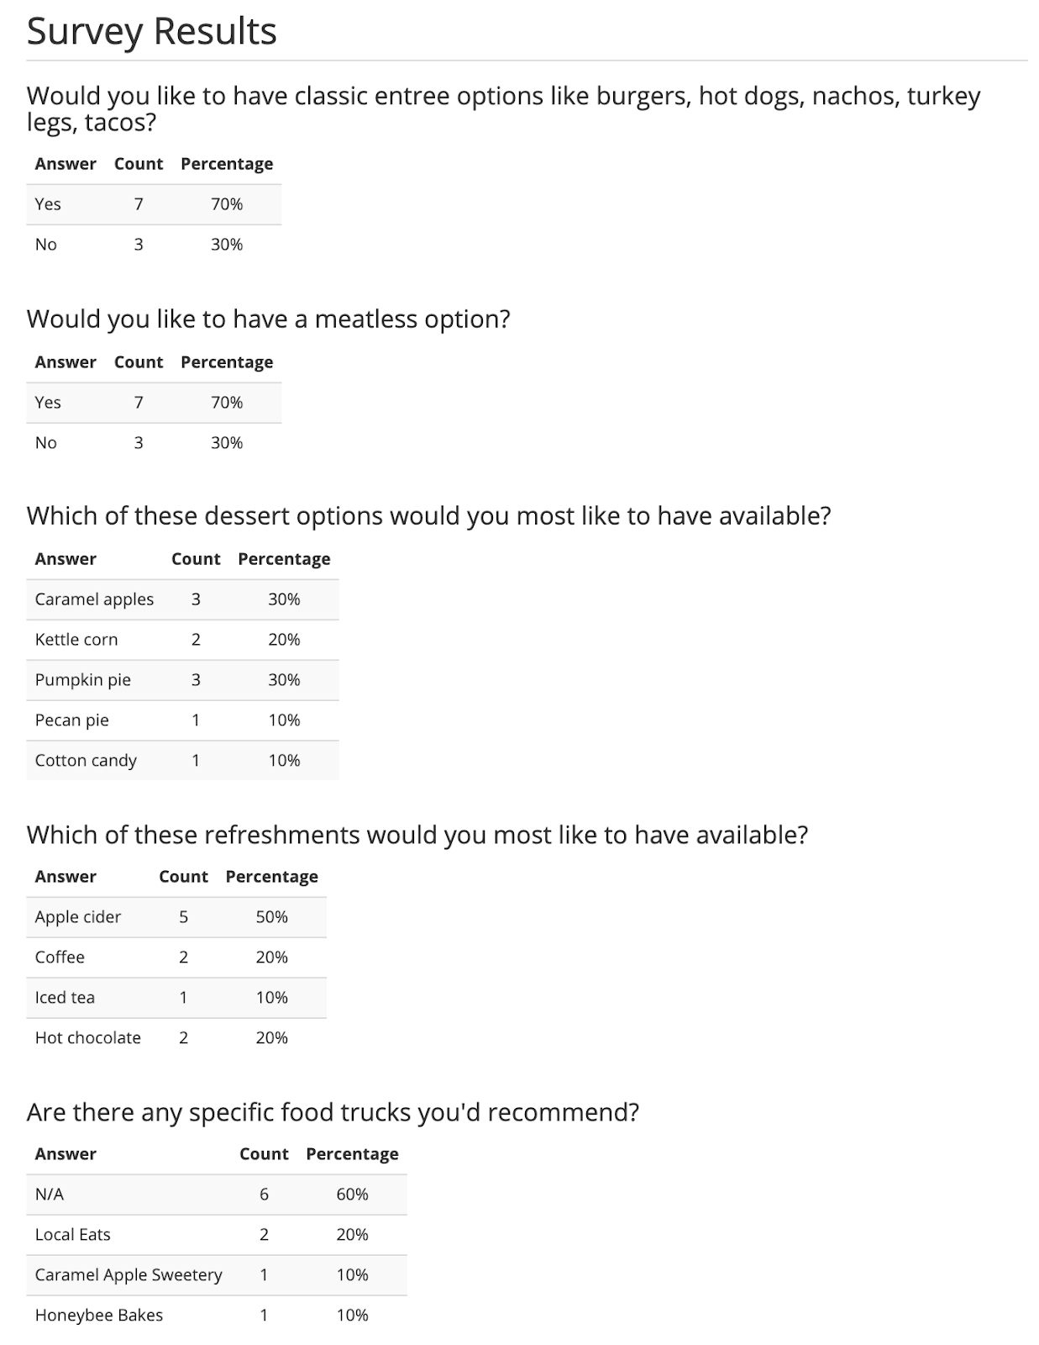Click the Survey Results heading
Image resolution: width=1039 pixels, height=1345 pixels.
pyautogui.click(x=152, y=32)
